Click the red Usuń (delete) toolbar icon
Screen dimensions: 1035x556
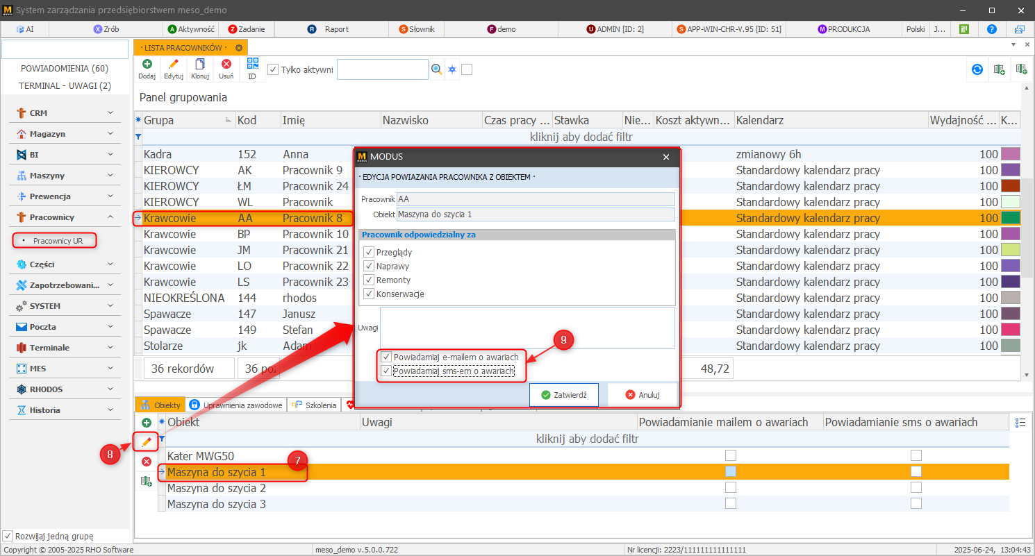point(226,69)
